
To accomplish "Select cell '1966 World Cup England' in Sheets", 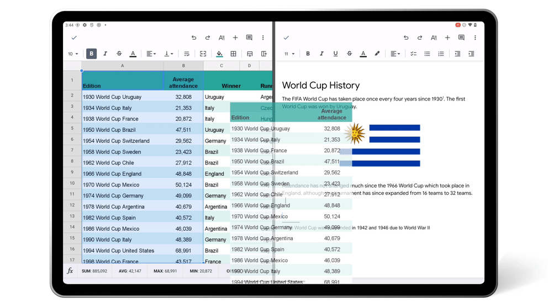I will (122, 173).
